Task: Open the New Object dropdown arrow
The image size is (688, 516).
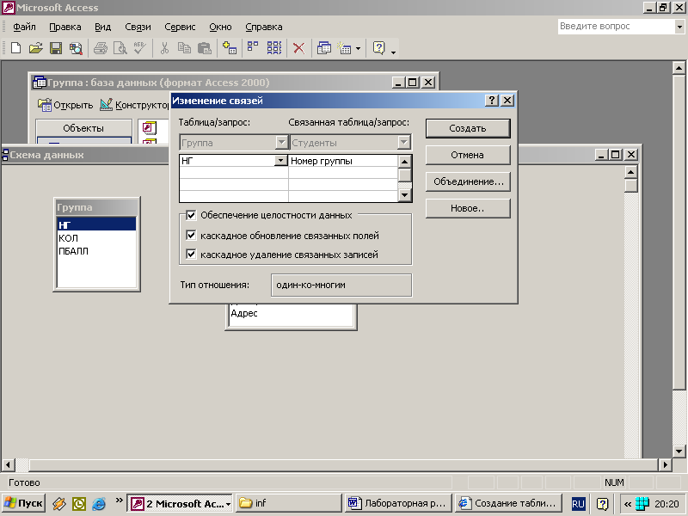Action: point(358,48)
